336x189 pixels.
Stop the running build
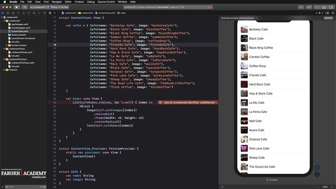(25, 7)
